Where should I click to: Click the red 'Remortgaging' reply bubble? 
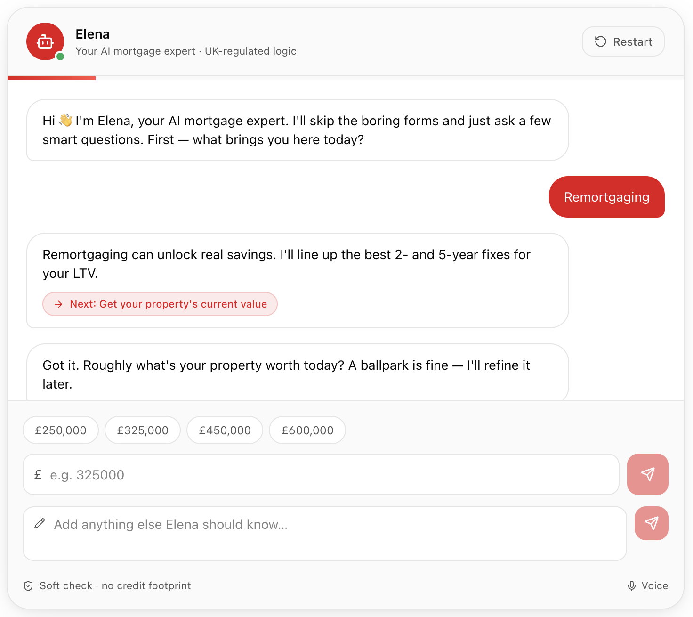(x=607, y=197)
